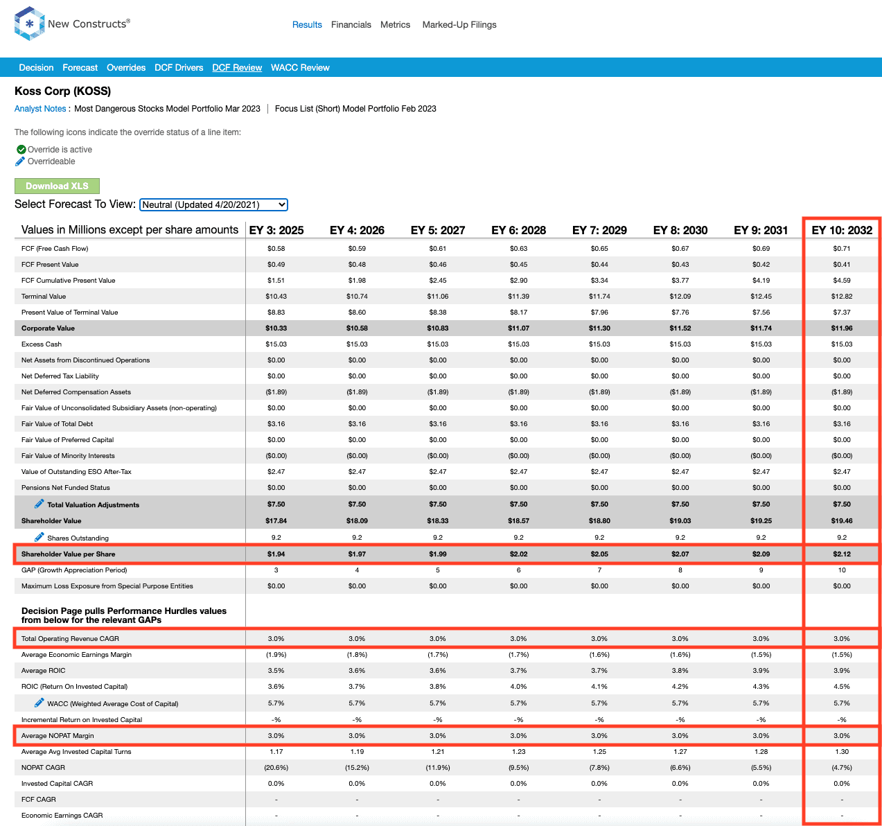Image resolution: width=882 pixels, height=826 pixels.
Task: Click the EY 8: 2030 column header
Action: click(x=680, y=230)
